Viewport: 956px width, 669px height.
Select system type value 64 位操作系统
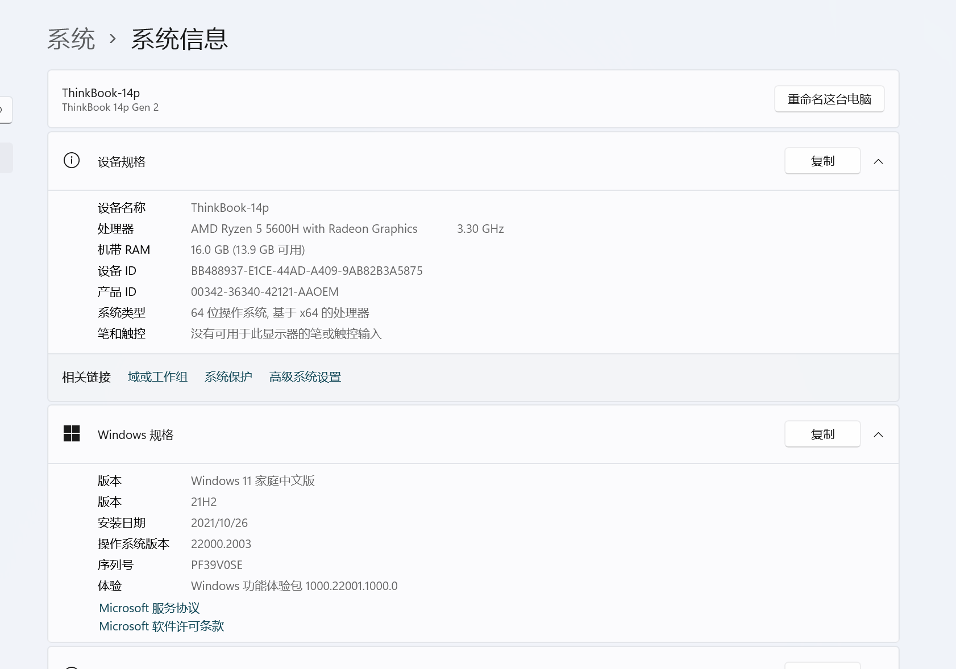tap(280, 313)
